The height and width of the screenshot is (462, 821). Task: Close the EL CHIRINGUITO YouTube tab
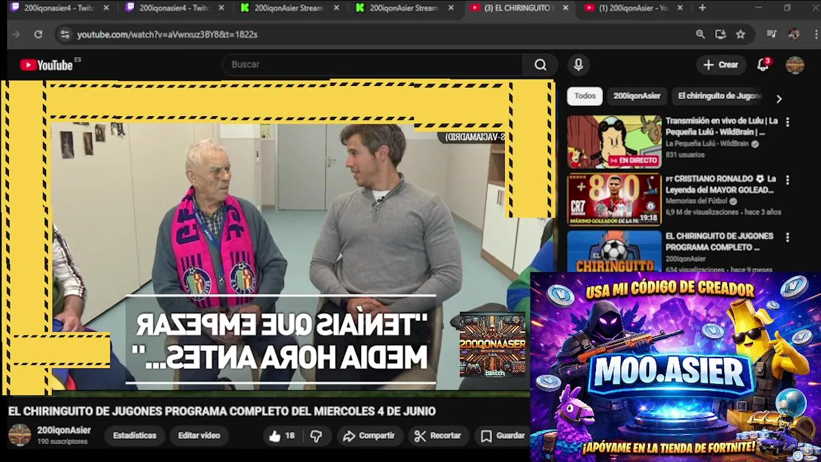[x=565, y=8]
